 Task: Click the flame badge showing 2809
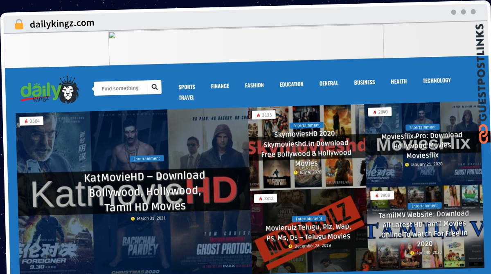(x=382, y=195)
